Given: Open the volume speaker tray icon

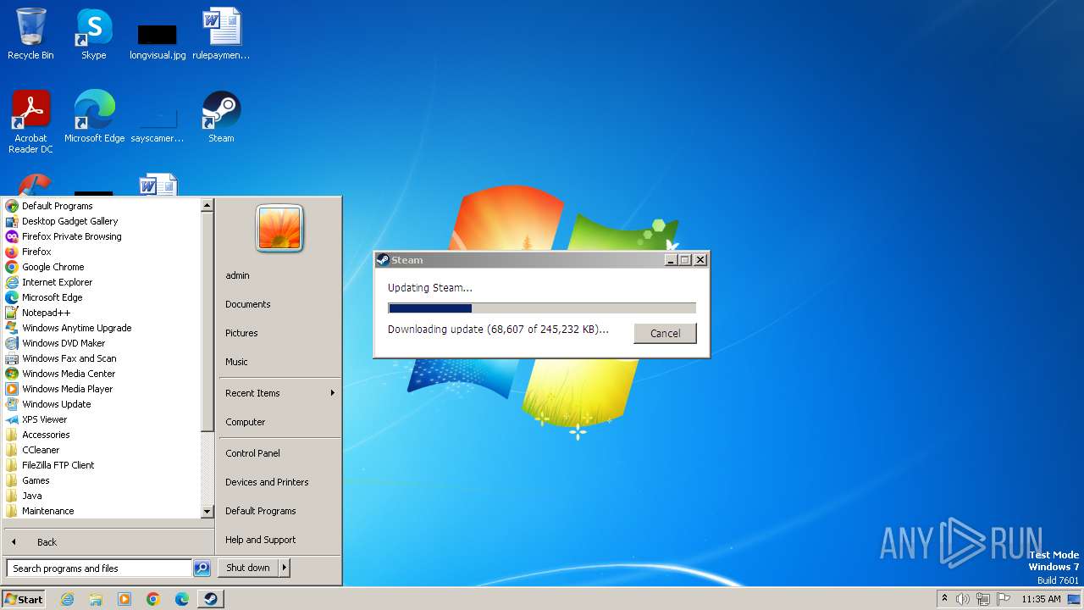Looking at the screenshot, I should tap(963, 599).
